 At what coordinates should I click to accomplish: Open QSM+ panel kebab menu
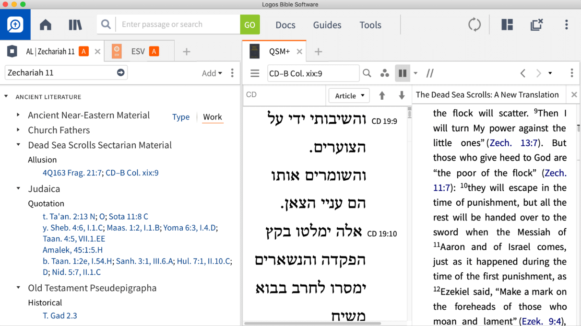(571, 73)
